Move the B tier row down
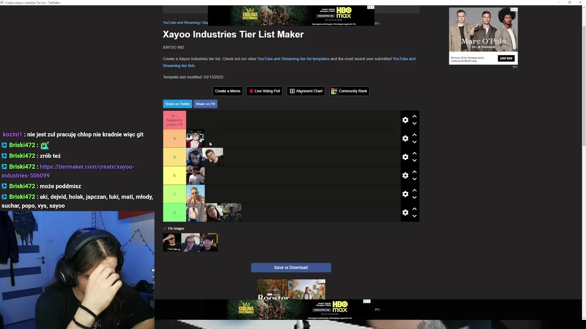Image resolution: width=586 pixels, height=329 pixels. point(414,179)
